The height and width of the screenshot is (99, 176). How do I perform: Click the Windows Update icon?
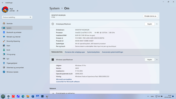click(x=4, y=72)
